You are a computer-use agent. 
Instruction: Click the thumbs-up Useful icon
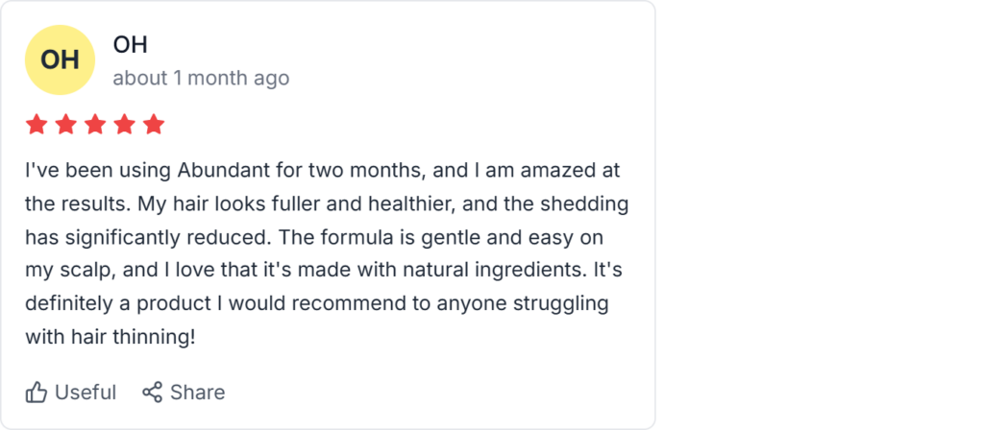coord(37,393)
